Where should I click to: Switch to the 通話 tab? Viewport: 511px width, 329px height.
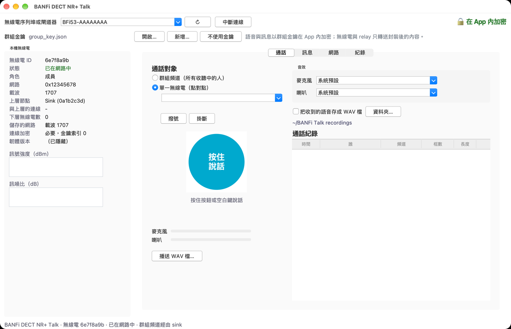pyautogui.click(x=281, y=53)
